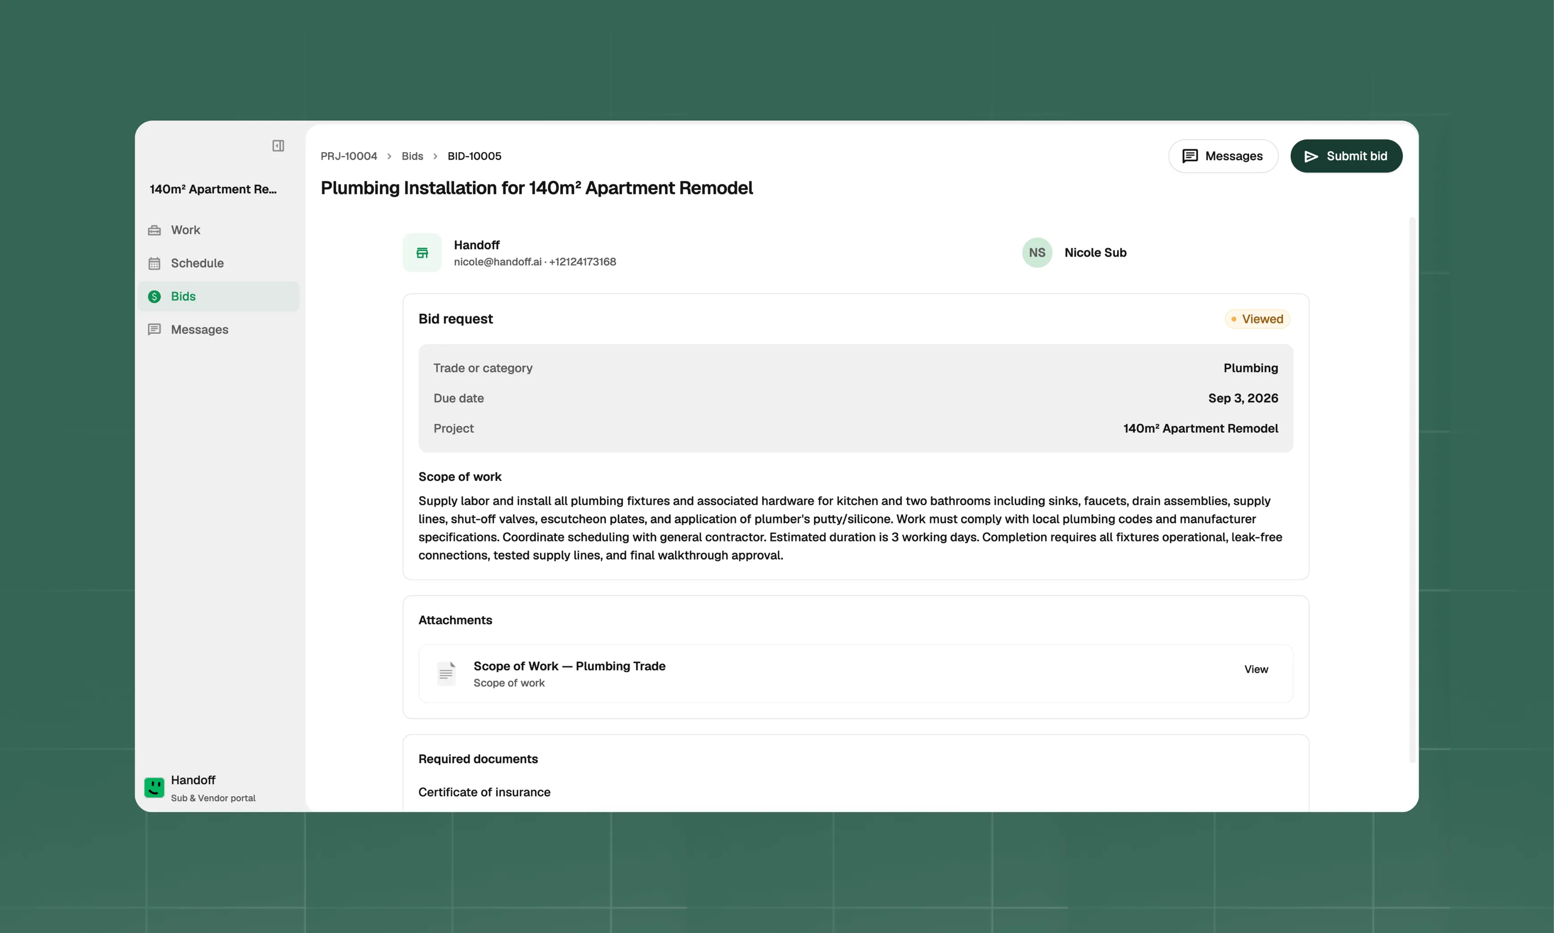Viewport: 1554px width, 933px height.
Task: Click the Submit bid button
Action: [1346, 156]
